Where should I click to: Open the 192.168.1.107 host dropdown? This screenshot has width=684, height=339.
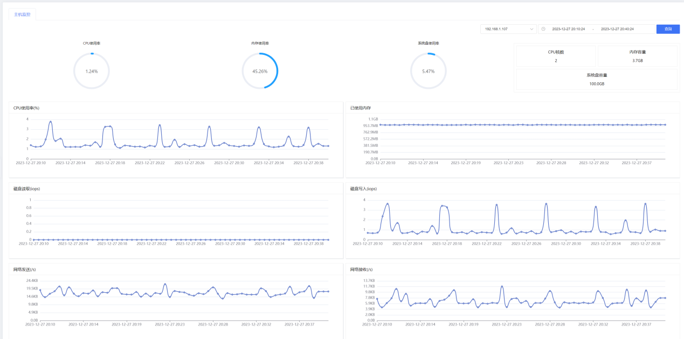click(x=508, y=29)
